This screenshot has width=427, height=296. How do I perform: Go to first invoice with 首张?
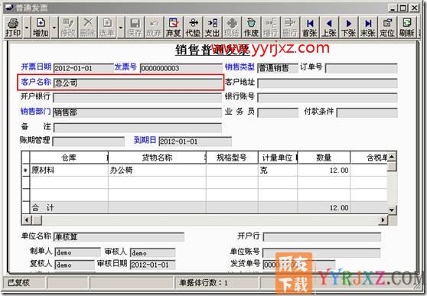pos(309,28)
